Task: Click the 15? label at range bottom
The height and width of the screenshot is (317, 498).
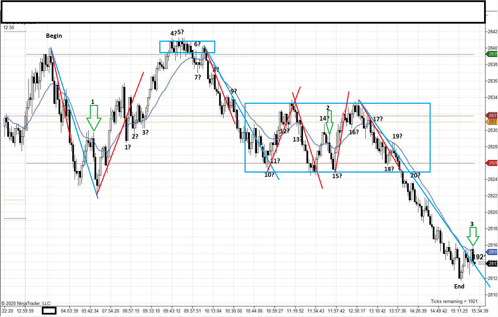Action: coord(337,176)
